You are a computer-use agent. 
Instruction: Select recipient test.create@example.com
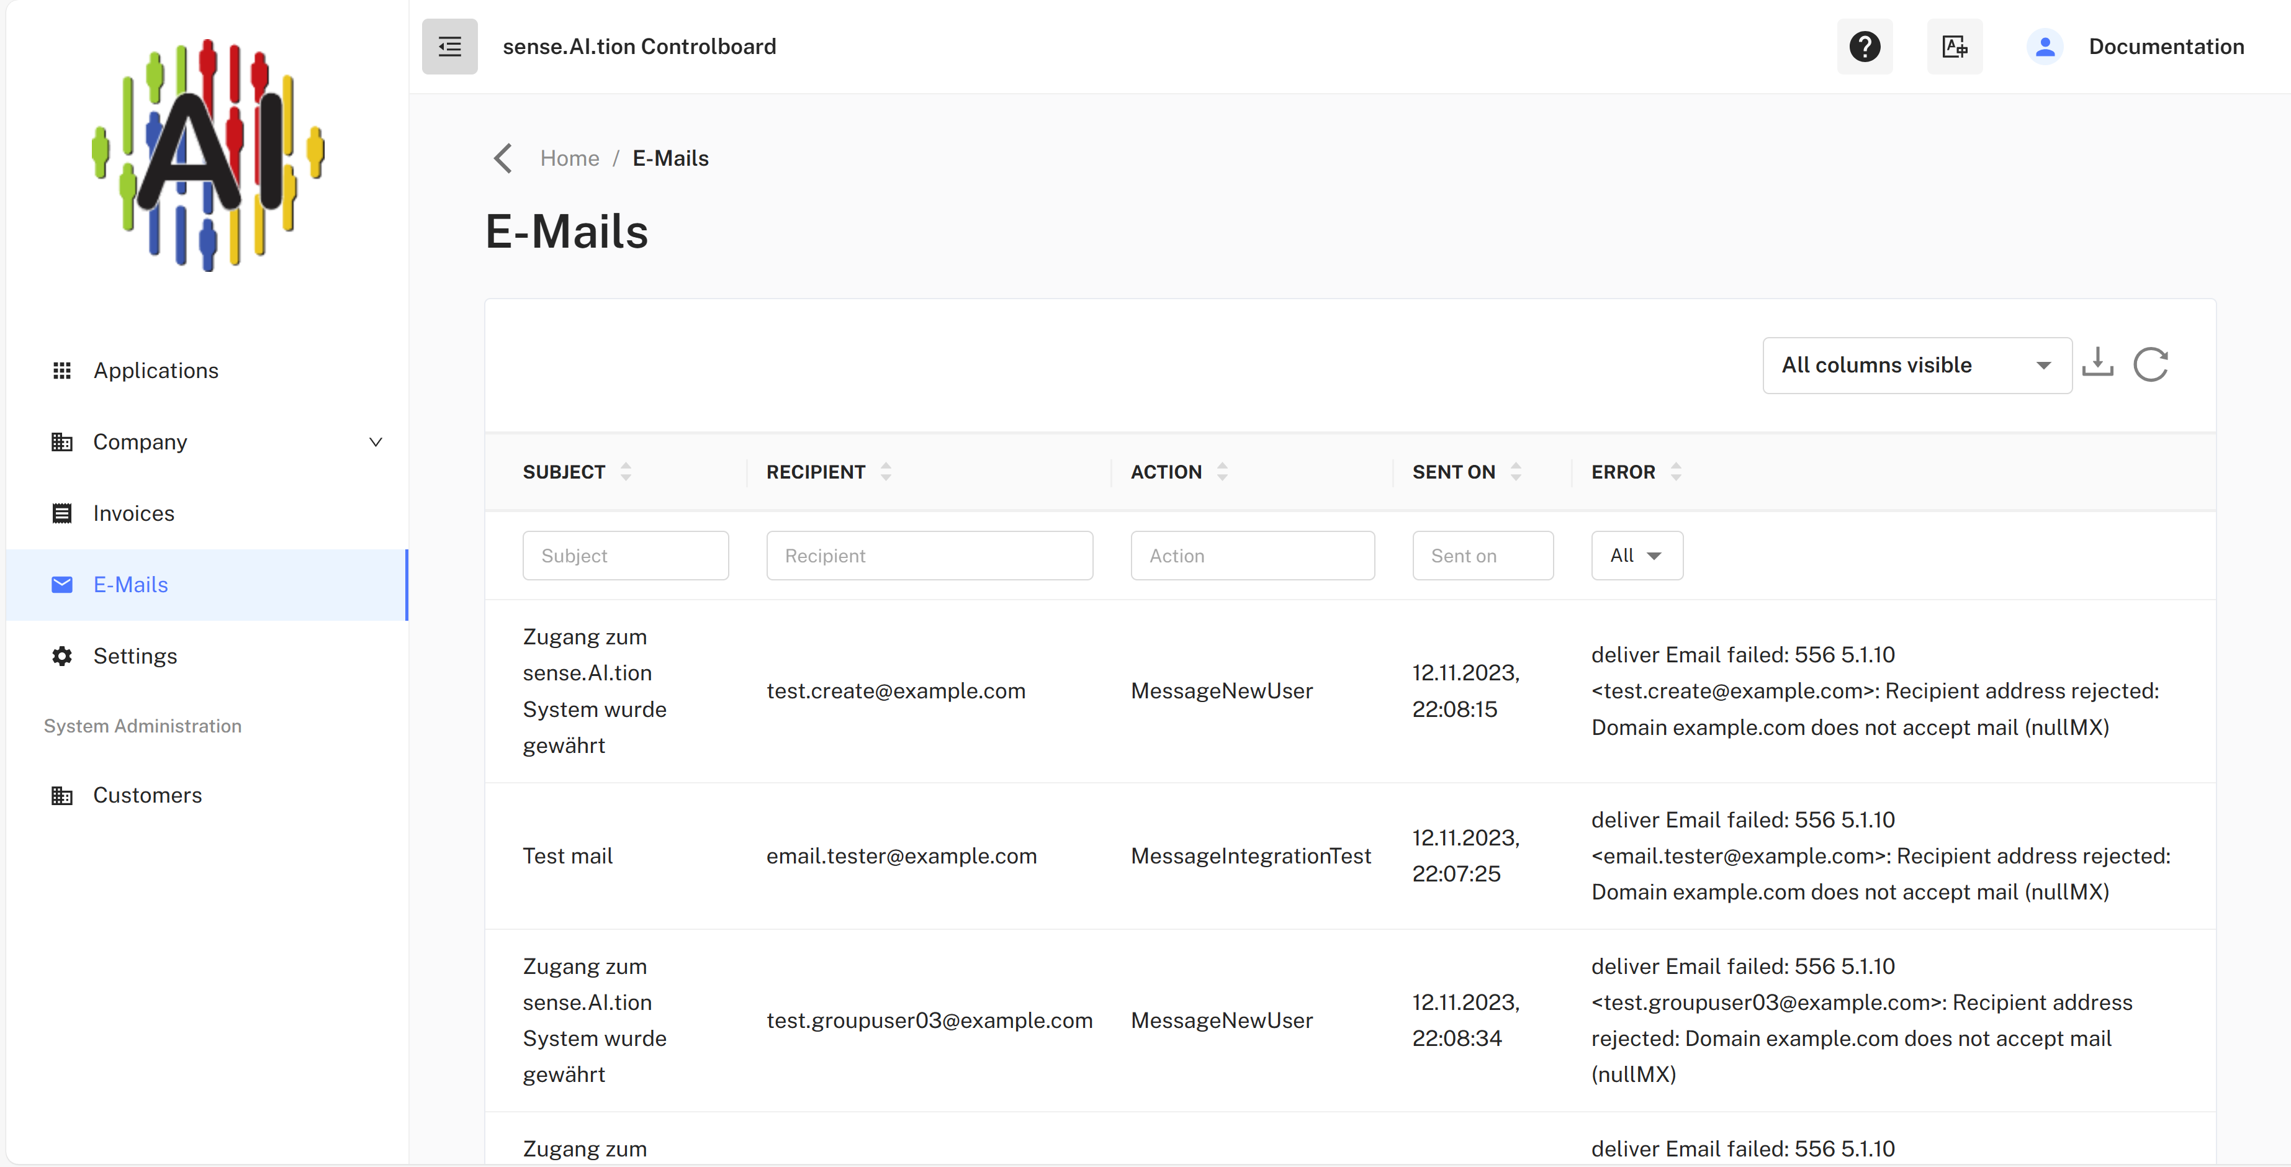tap(896, 691)
